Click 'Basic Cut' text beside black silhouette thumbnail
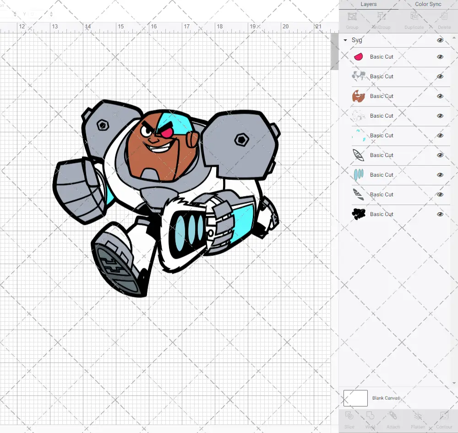 click(382, 214)
